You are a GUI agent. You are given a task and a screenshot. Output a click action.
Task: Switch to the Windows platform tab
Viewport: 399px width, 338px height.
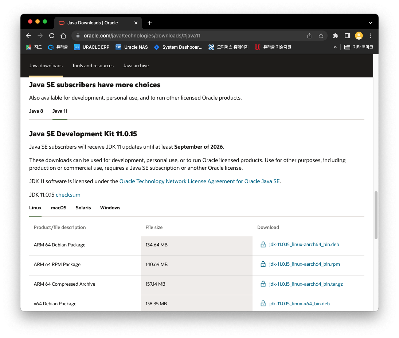pos(110,208)
